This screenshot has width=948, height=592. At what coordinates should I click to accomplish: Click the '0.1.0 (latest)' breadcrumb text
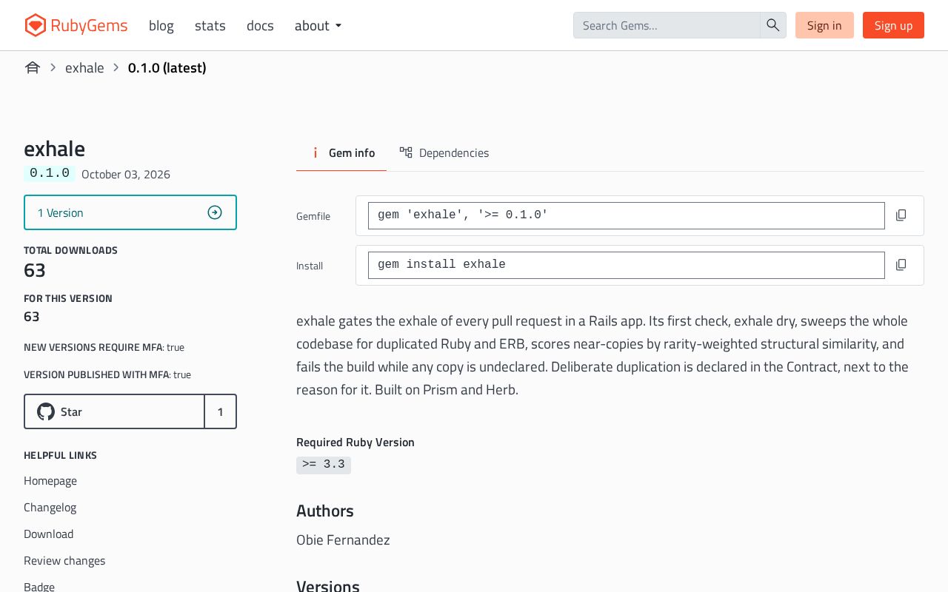(x=167, y=68)
